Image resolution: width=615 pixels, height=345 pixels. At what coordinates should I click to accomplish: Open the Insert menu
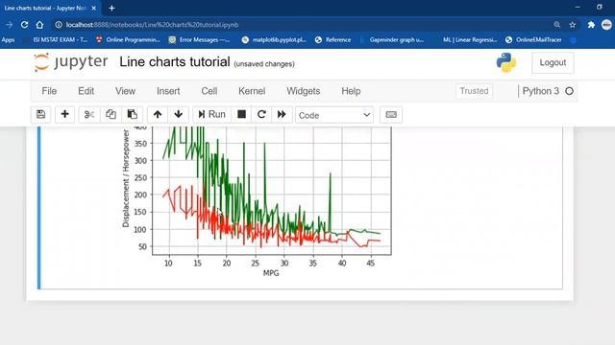[168, 91]
